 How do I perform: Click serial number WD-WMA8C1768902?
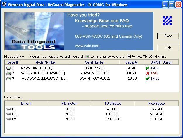95,78
